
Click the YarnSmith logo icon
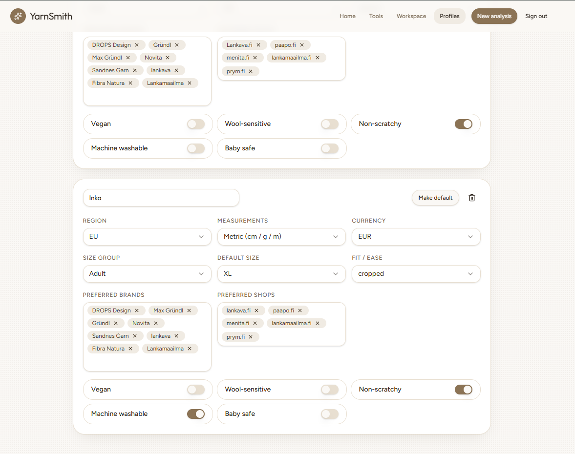coord(18,16)
